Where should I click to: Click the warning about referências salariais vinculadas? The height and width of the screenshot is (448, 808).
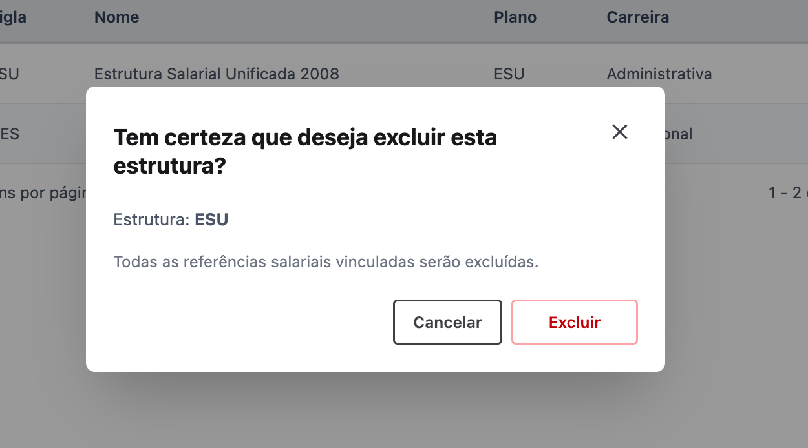pos(326,262)
